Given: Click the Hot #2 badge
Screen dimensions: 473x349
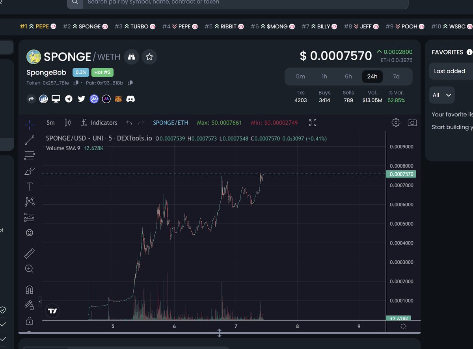Looking at the screenshot, I should point(102,73).
